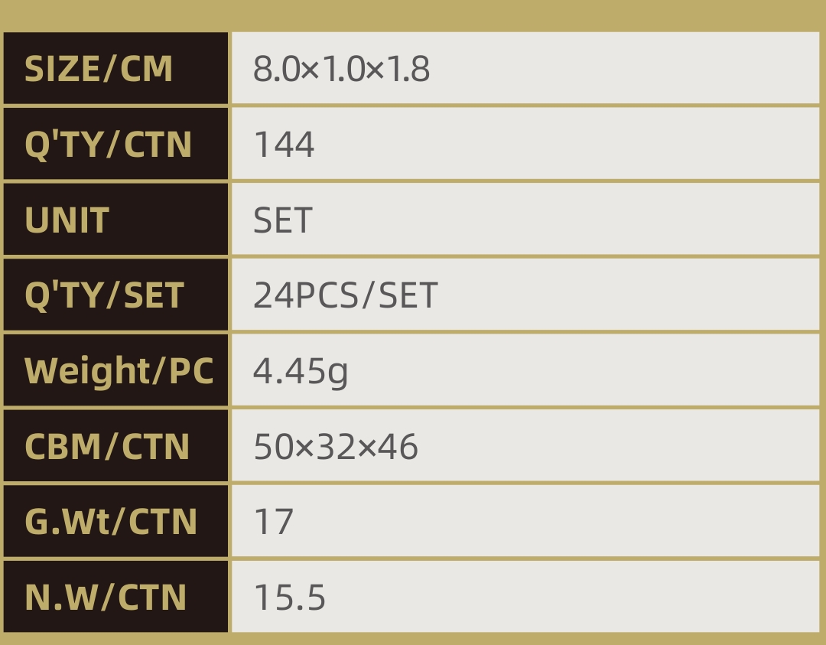The height and width of the screenshot is (645, 826).
Task: Select the 144 quantity value
Action: [x=284, y=145]
